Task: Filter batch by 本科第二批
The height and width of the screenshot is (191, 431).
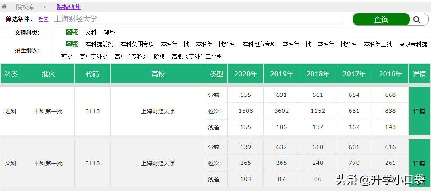Action: click(297, 44)
